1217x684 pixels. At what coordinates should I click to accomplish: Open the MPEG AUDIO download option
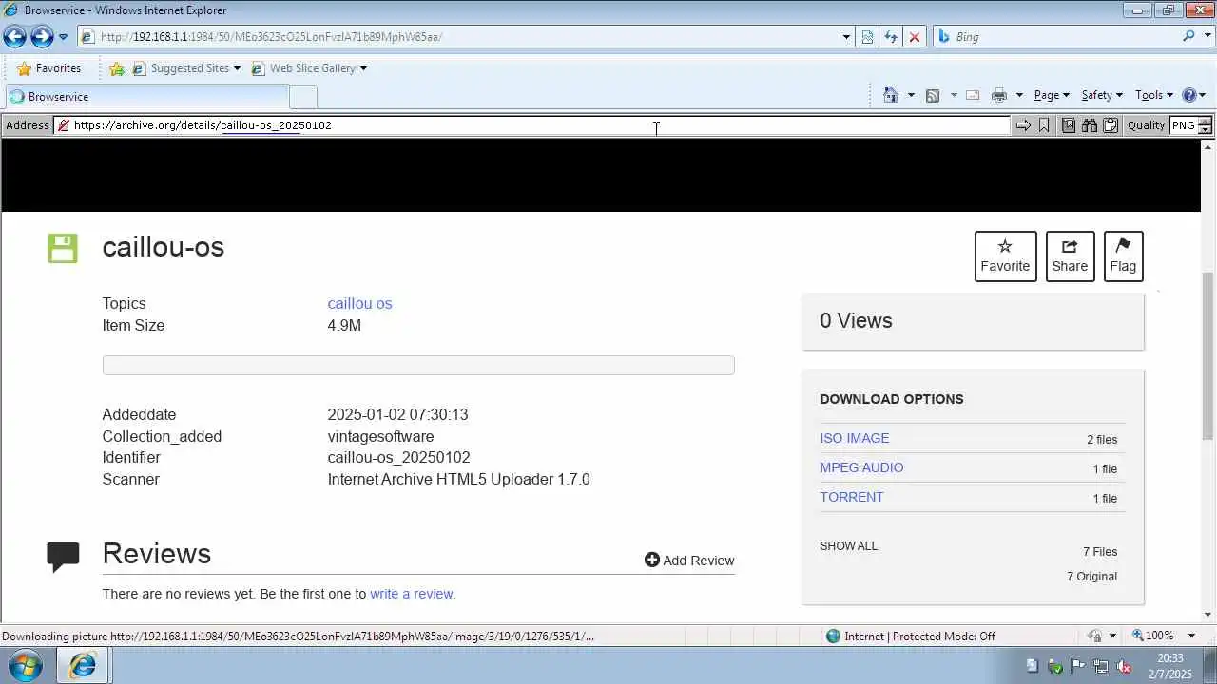pos(861,467)
